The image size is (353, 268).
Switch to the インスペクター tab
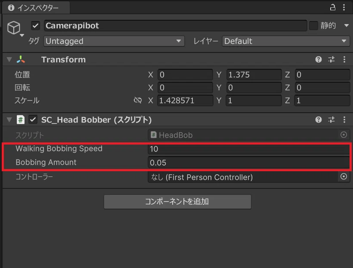point(36,8)
